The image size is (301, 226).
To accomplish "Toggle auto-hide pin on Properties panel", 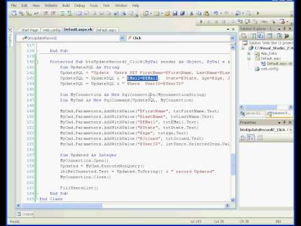I will coord(285,122).
